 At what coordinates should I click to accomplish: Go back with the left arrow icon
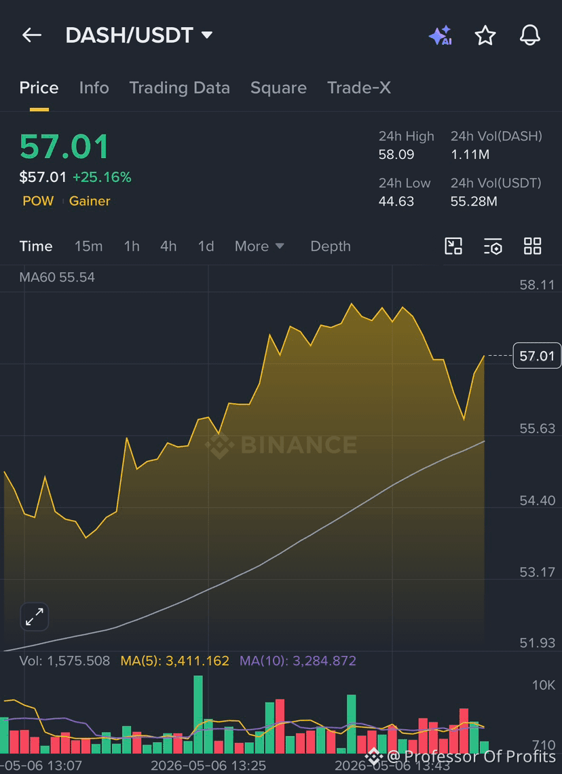click(32, 35)
